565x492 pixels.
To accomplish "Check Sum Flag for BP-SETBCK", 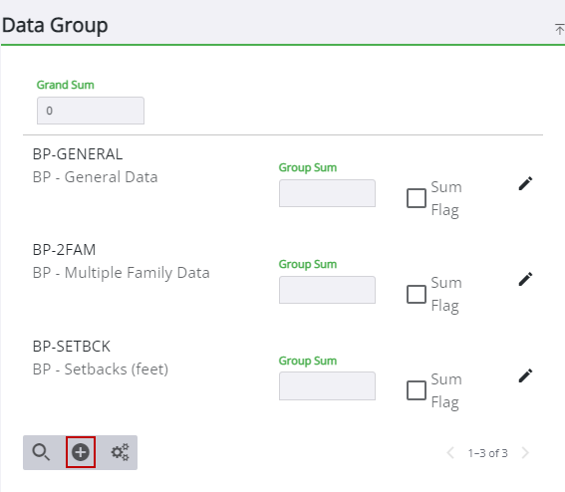I will pyautogui.click(x=417, y=390).
